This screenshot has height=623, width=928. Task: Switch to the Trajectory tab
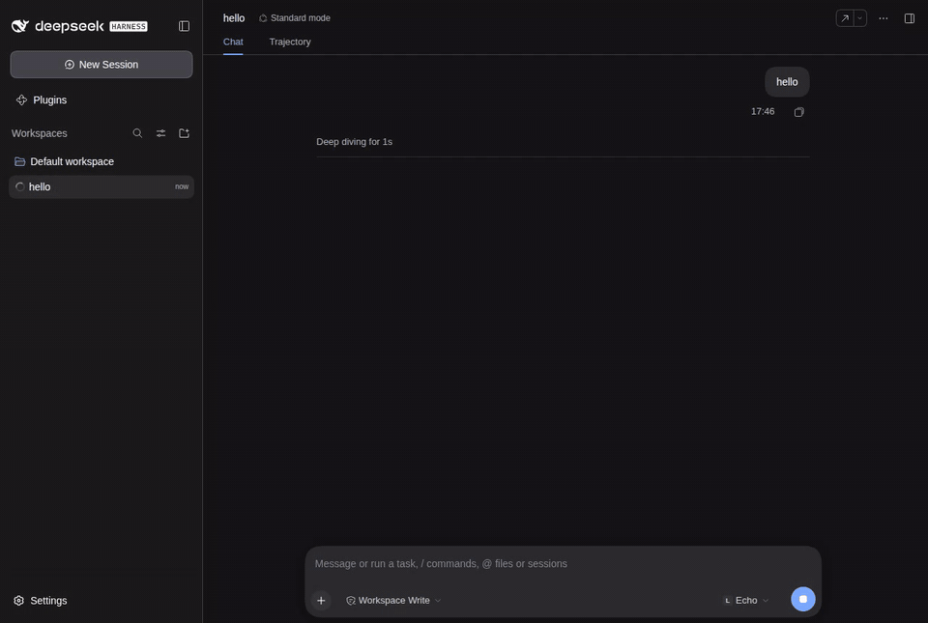coord(290,42)
